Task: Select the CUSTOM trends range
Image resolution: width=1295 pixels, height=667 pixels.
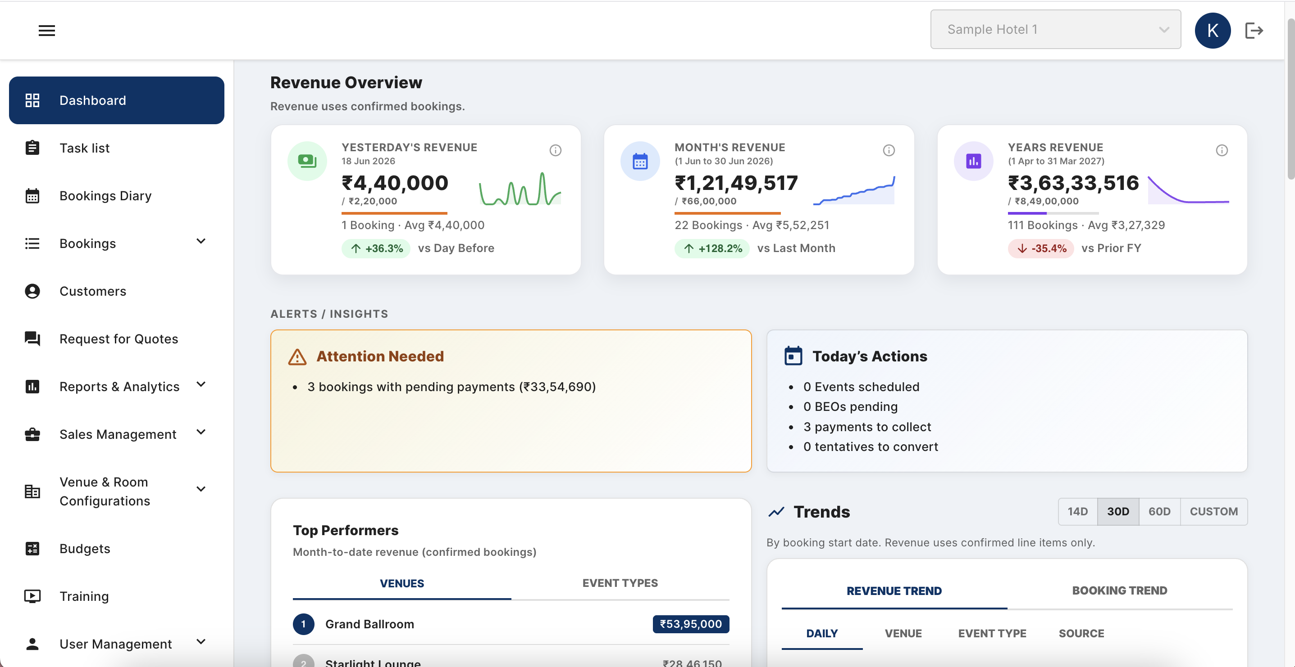Action: click(x=1213, y=511)
